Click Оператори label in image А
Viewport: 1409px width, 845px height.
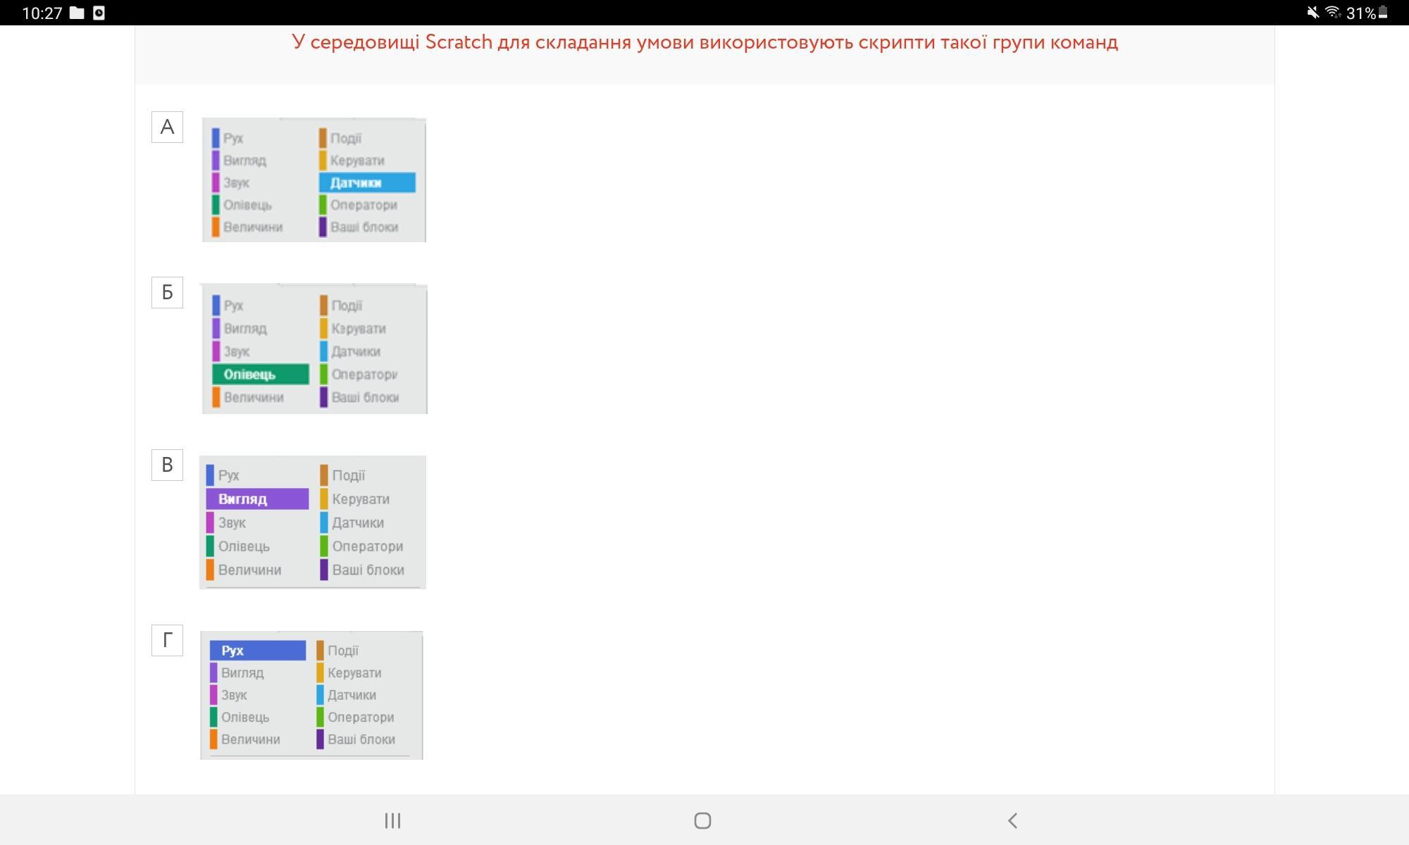pyautogui.click(x=364, y=205)
